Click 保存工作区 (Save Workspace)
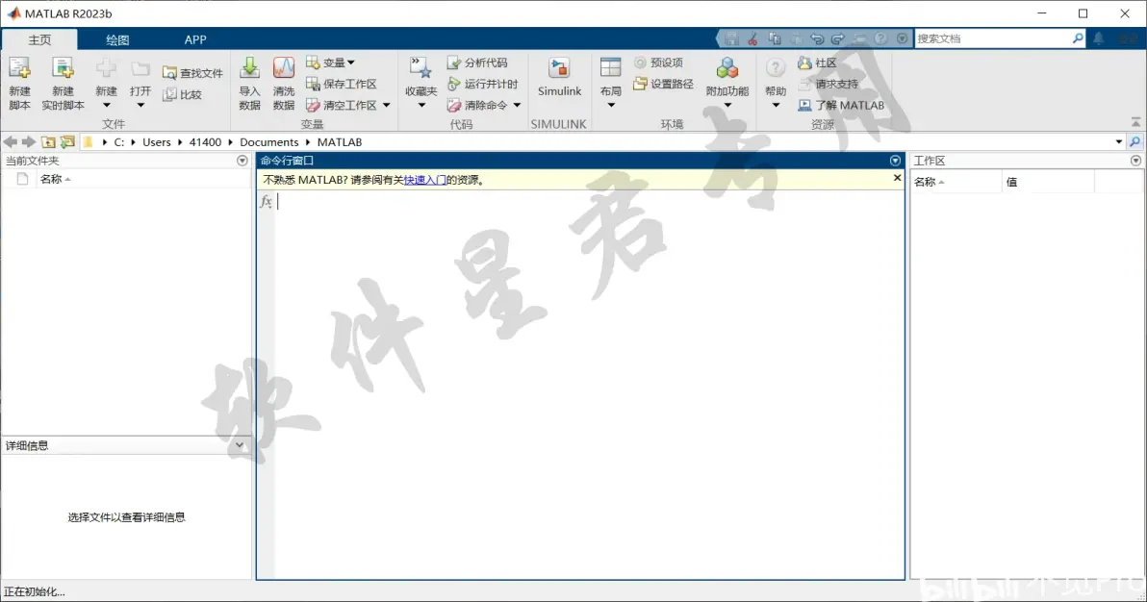This screenshot has height=602, width=1147. (x=342, y=84)
